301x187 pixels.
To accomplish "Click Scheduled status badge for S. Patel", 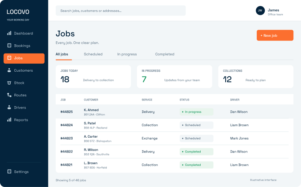I will (x=197, y=125).
